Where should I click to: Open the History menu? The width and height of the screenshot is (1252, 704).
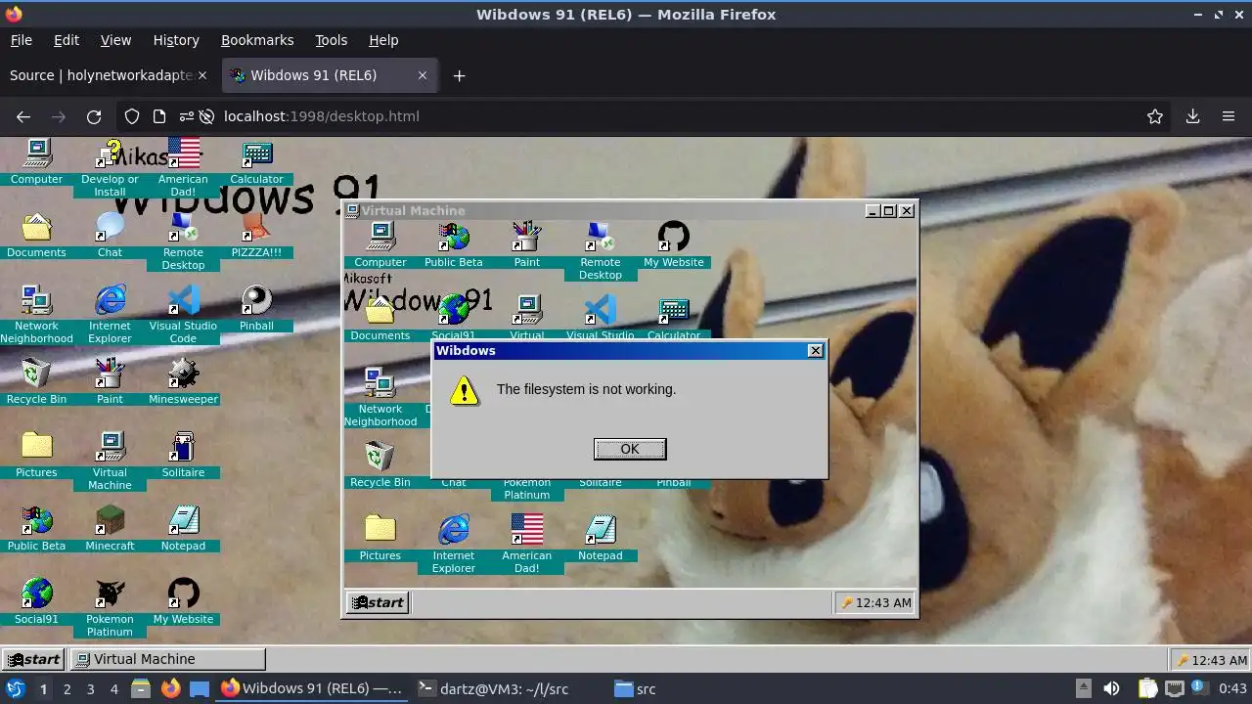pyautogui.click(x=176, y=40)
